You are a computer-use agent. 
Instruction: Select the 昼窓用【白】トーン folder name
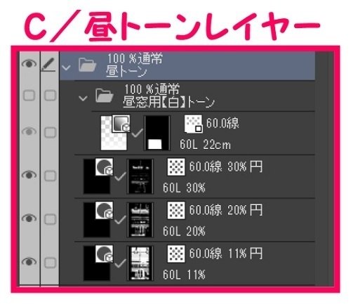point(168,103)
